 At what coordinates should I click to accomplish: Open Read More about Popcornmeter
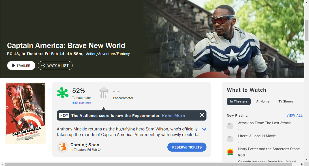(x=173, y=115)
